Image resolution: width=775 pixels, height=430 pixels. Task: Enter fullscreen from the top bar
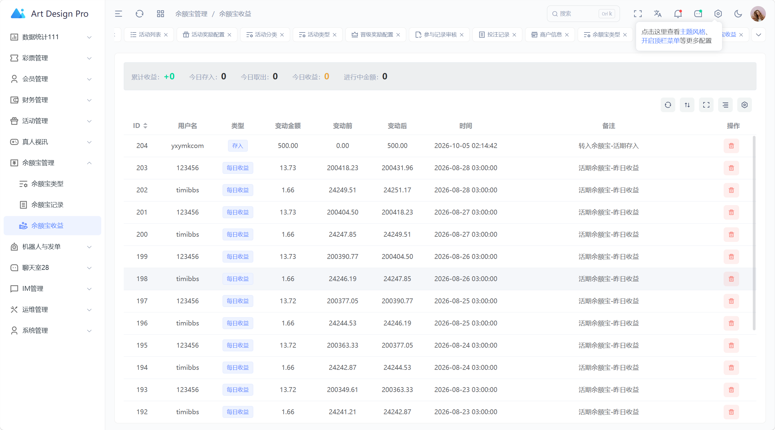click(638, 14)
